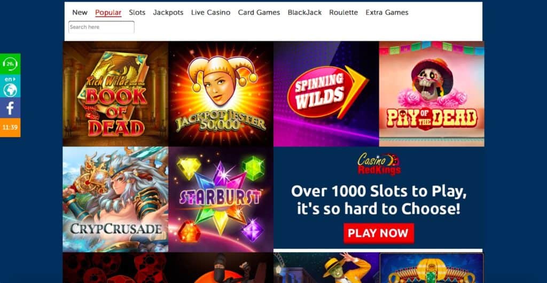Switch to the New tab

80,12
